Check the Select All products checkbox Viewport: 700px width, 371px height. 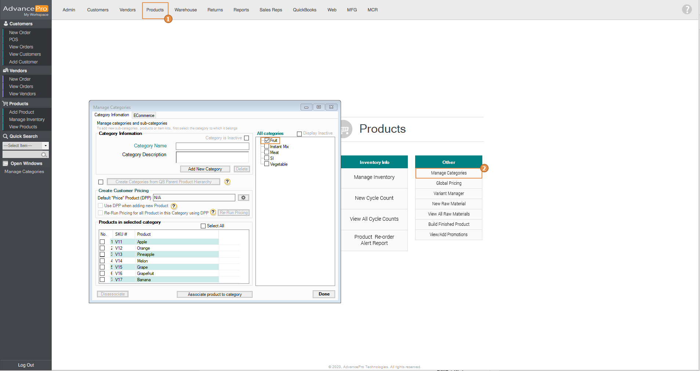[203, 226]
